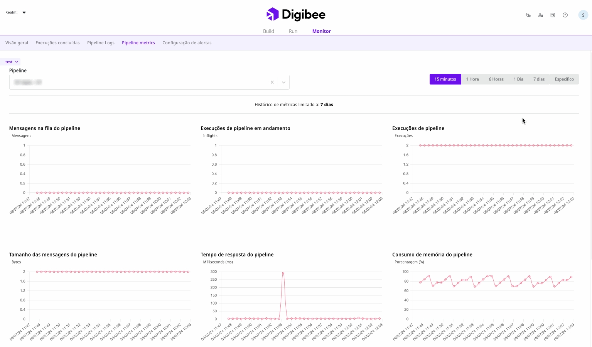The width and height of the screenshot is (592, 347).
Task: Select the 15 minutos time range
Action: pos(445,79)
